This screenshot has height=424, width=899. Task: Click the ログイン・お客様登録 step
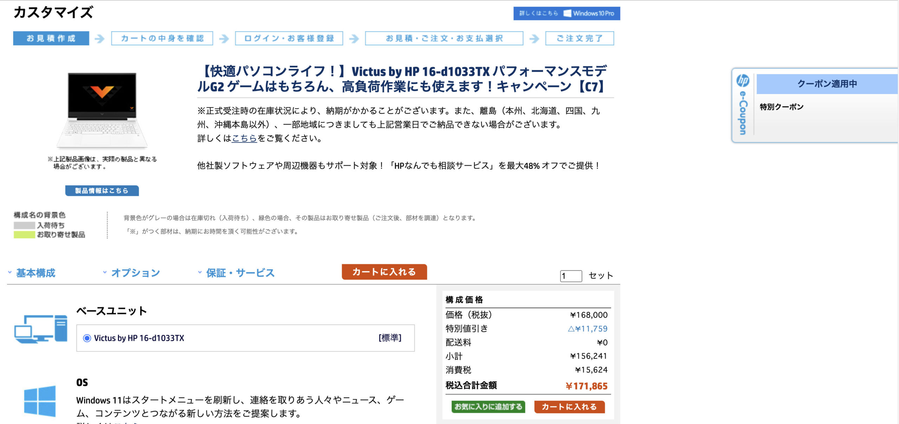click(x=289, y=38)
